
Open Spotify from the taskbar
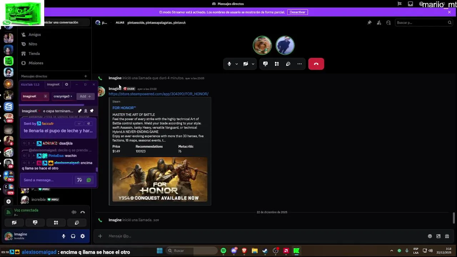pos(224,251)
